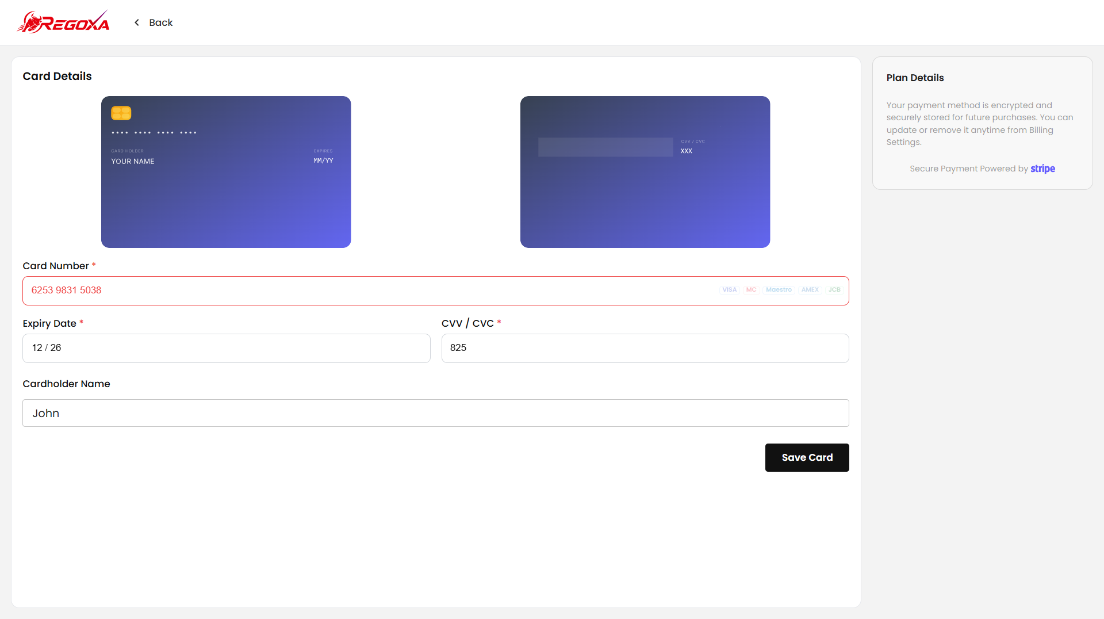
Task: Click the Plan Details heading
Action: tap(915, 78)
